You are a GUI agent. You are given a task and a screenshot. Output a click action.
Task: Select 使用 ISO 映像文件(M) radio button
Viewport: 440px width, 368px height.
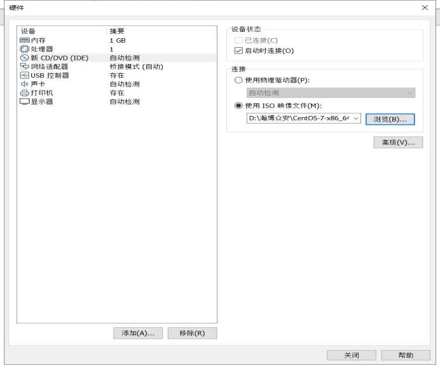[238, 106]
